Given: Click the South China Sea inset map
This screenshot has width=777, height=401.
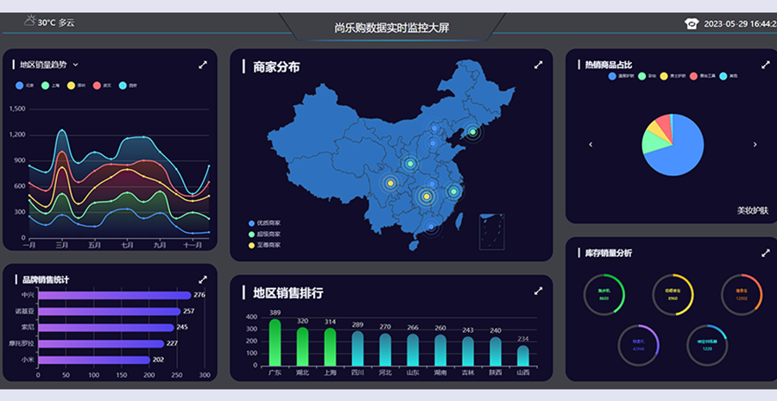Looking at the screenshot, I should (x=491, y=232).
